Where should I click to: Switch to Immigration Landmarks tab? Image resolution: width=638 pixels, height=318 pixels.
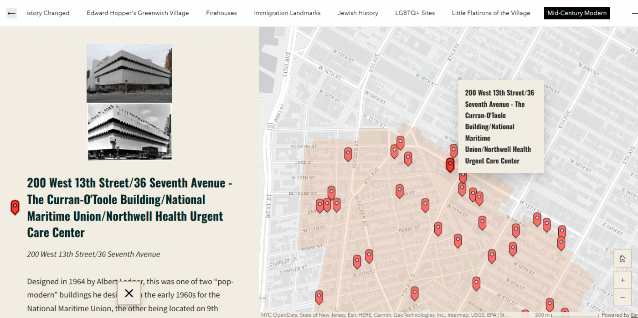tap(287, 13)
